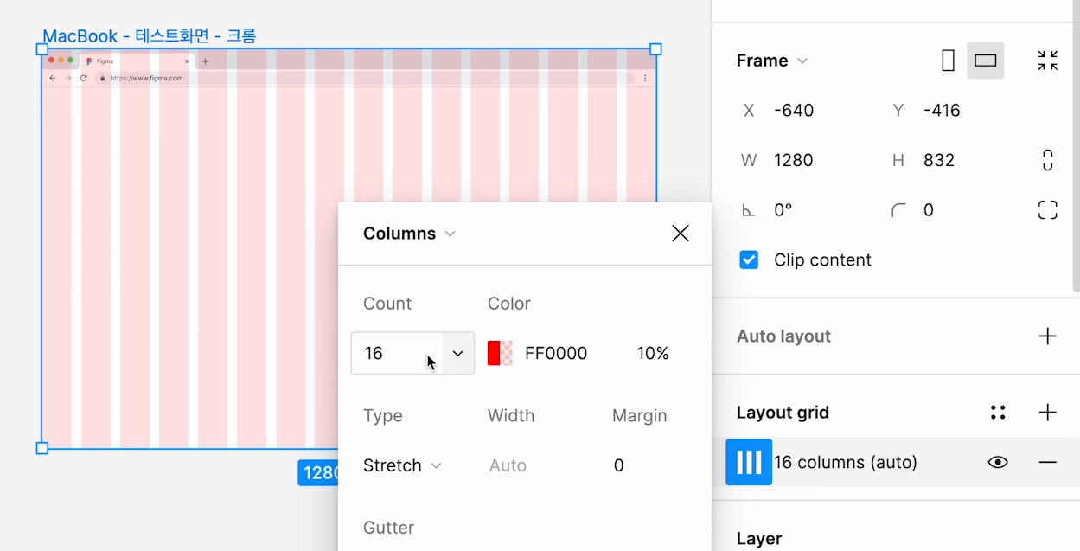Open the Stretch type dropdown
The image size is (1080, 551).
402,465
